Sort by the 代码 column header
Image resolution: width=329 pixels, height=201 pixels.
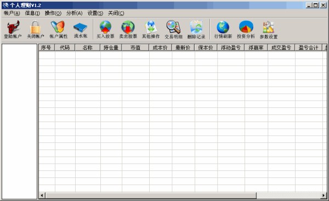pos(65,48)
